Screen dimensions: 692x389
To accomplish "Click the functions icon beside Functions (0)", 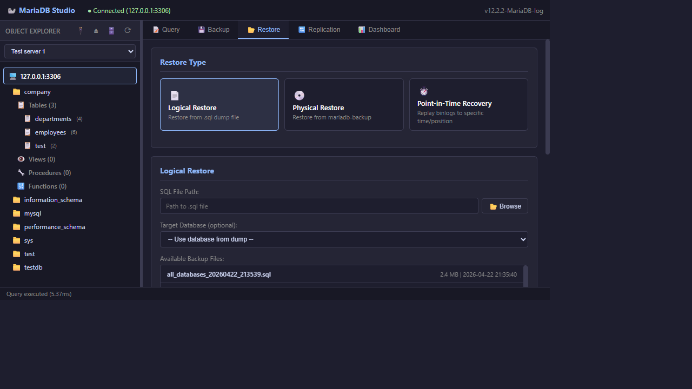I will point(21,186).
